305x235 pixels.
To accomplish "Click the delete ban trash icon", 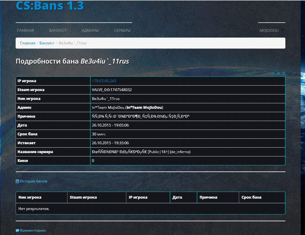I will (284, 73).
